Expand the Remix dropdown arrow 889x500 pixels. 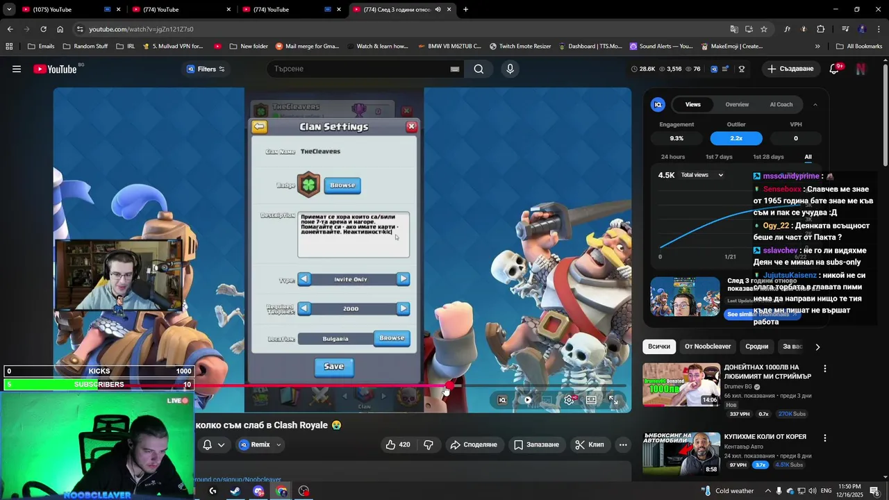pos(279,444)
